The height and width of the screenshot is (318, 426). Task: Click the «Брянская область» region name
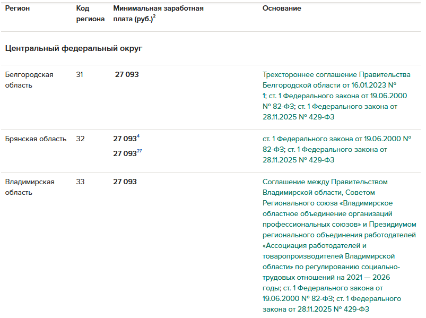pyautogui.click(x=36, y=139)
